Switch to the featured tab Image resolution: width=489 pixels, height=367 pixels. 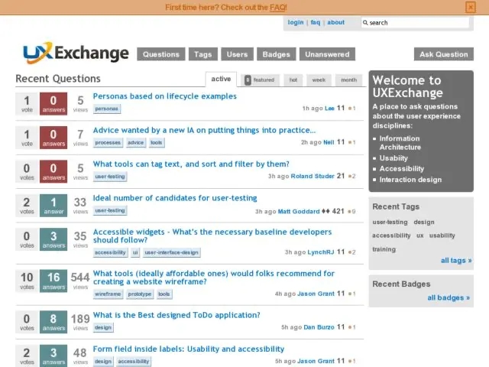pos(260,80)
